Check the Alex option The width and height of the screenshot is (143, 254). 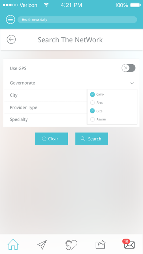[x=92, y=103]
